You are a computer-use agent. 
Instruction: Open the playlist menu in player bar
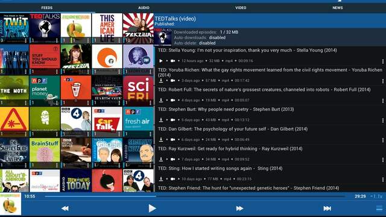coord(379,209)
